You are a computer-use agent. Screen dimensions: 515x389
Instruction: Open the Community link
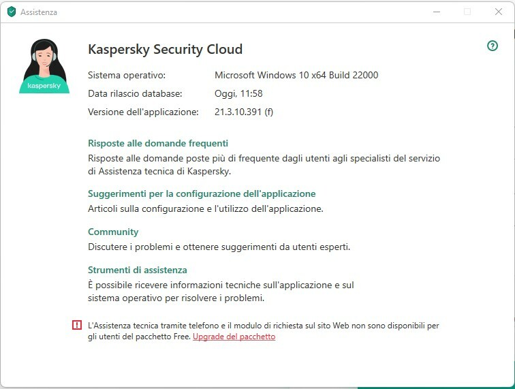113,232
